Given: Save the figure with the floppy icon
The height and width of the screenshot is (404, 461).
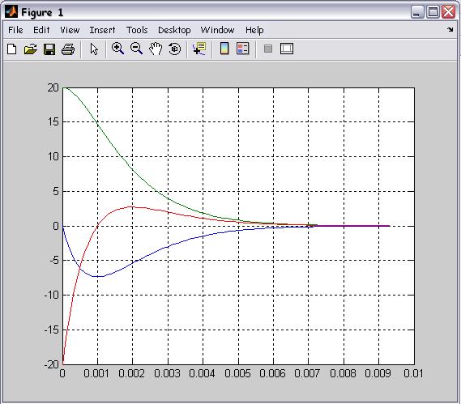Looking at the screenshot, I should point(49,49).
